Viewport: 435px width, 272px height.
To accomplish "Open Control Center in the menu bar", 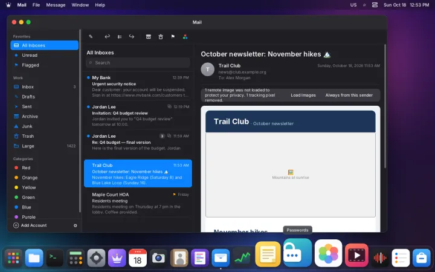I will 375,5.
